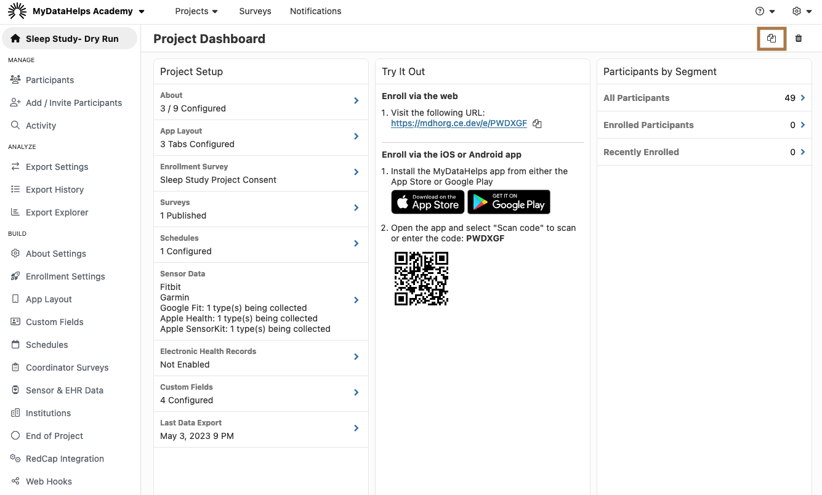Click the 'May 3, 2023 9 PM' value
Image resolution: width=822 pixels, height=495 pixels.
(197, 436)
